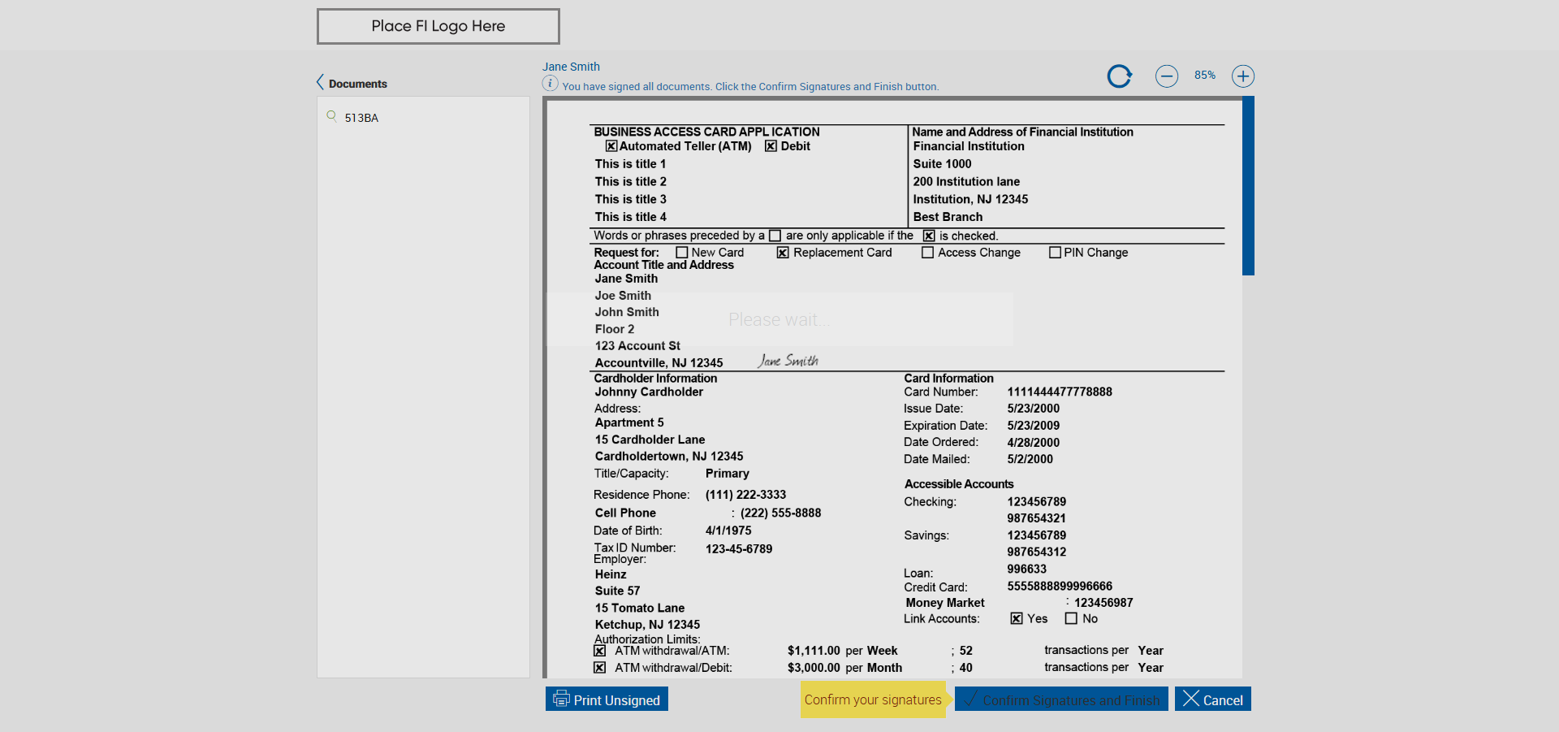Click the $3,000.00 withdrawal limit

[814, 668]
